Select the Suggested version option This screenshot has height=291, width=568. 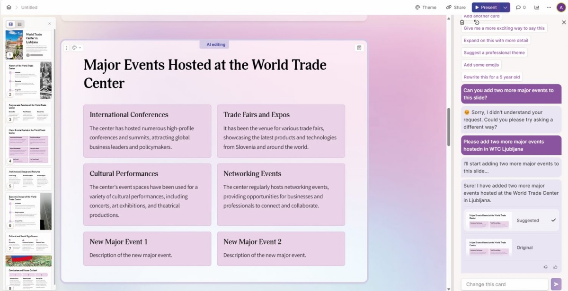(x=511, y=220)
